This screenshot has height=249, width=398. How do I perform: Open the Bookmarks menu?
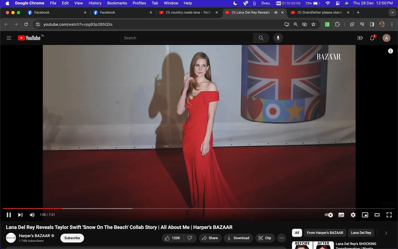point(117,3)
